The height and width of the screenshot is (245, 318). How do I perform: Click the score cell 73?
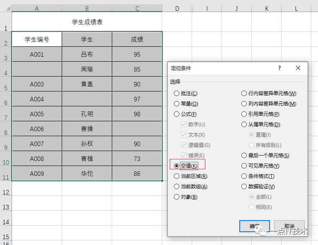tap(137, 159)
